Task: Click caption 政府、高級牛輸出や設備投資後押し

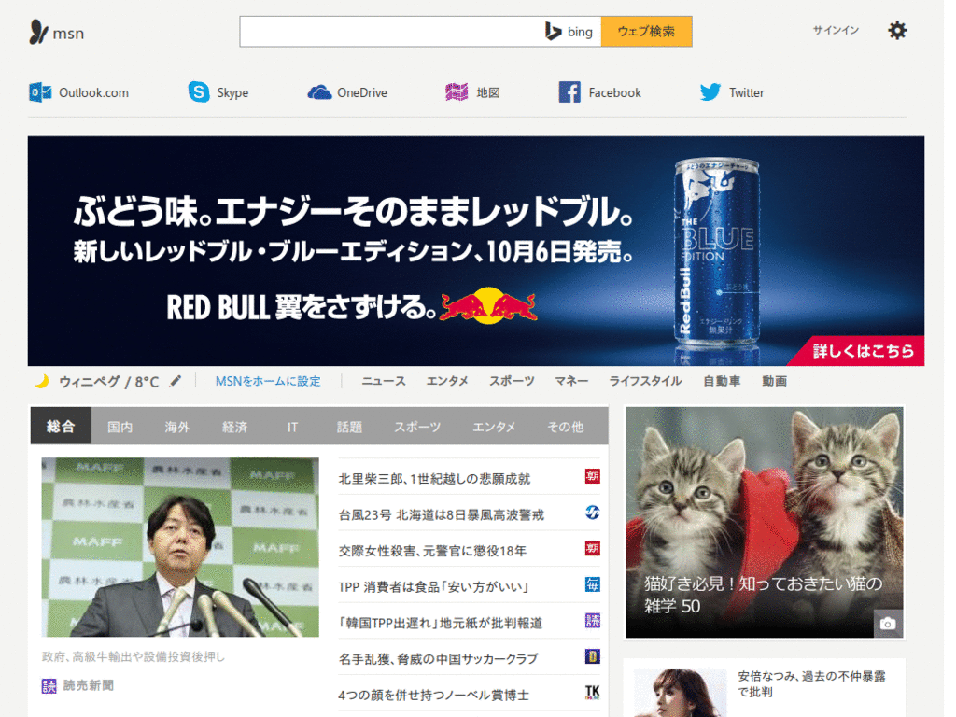Action: (133, 656)
